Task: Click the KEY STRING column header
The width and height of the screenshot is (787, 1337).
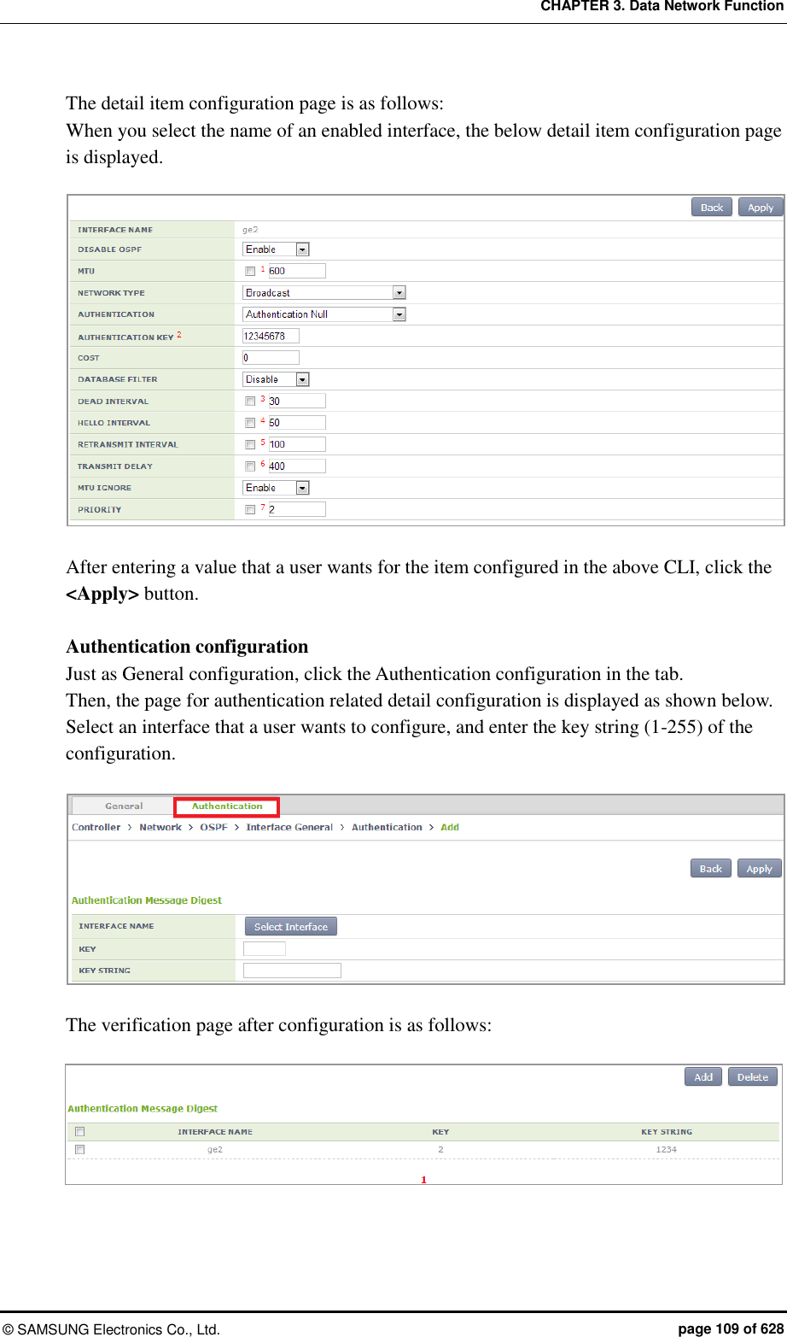Action: click(x=667, y=1132)
